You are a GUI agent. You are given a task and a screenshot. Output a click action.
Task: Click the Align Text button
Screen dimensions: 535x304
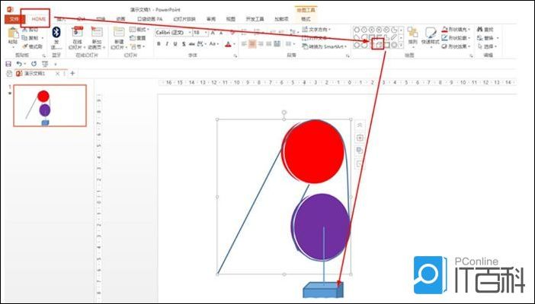click(316, 38)
